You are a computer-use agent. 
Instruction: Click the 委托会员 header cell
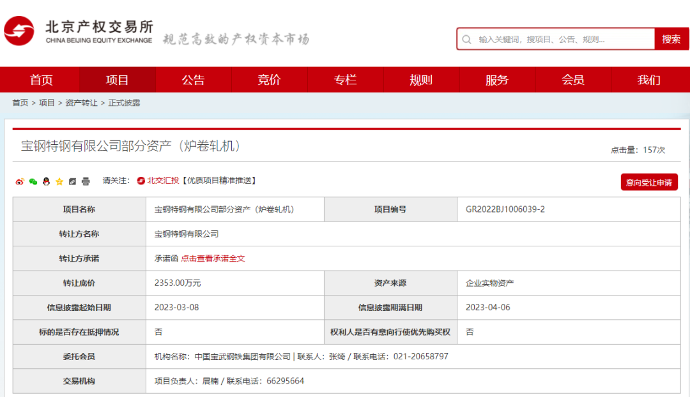79,357
